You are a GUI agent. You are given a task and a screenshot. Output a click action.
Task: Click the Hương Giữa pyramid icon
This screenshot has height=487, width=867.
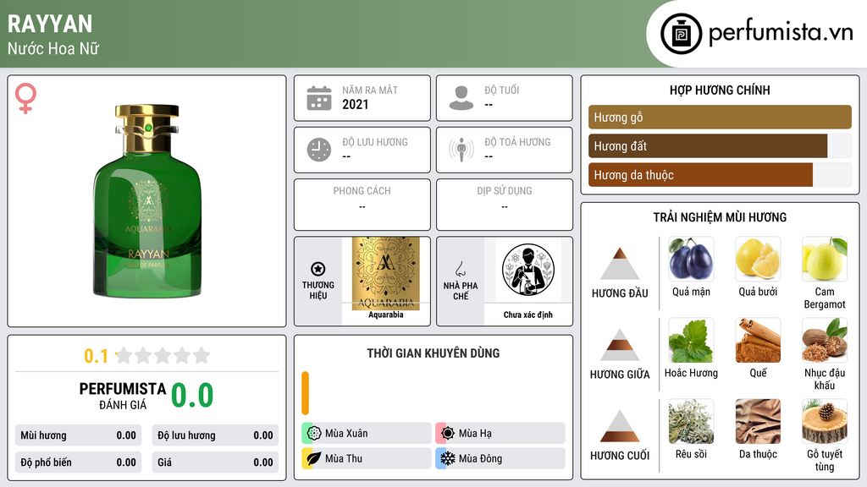coord(620,345)
